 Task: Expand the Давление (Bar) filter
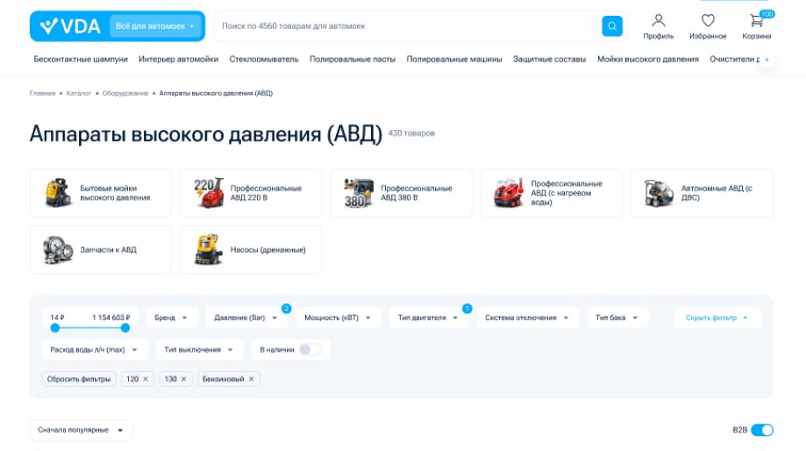pyautogui.click(x=246, y=318)
